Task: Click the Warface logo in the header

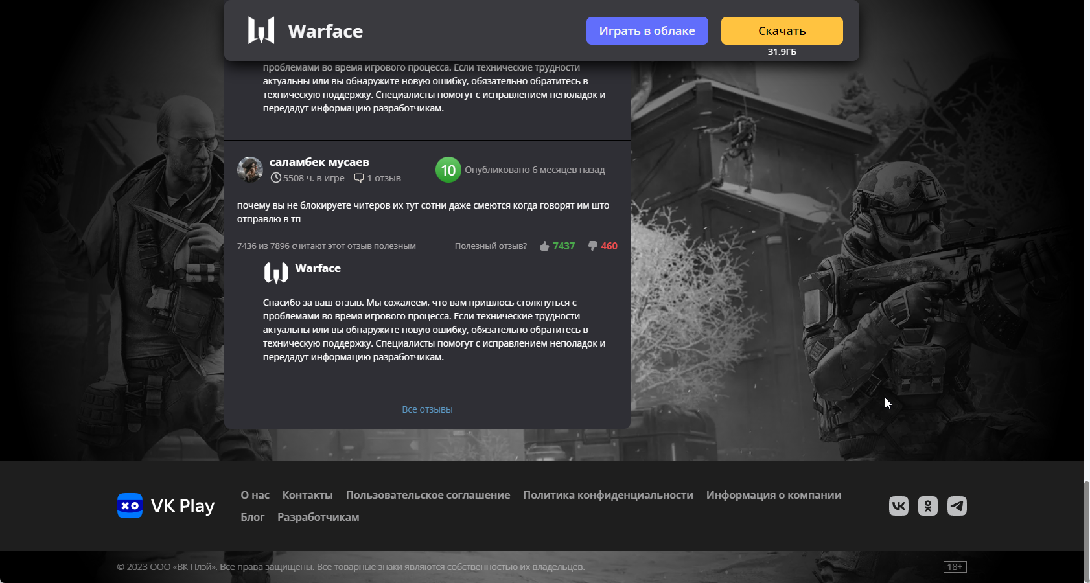Action: (x=261, y=30)
